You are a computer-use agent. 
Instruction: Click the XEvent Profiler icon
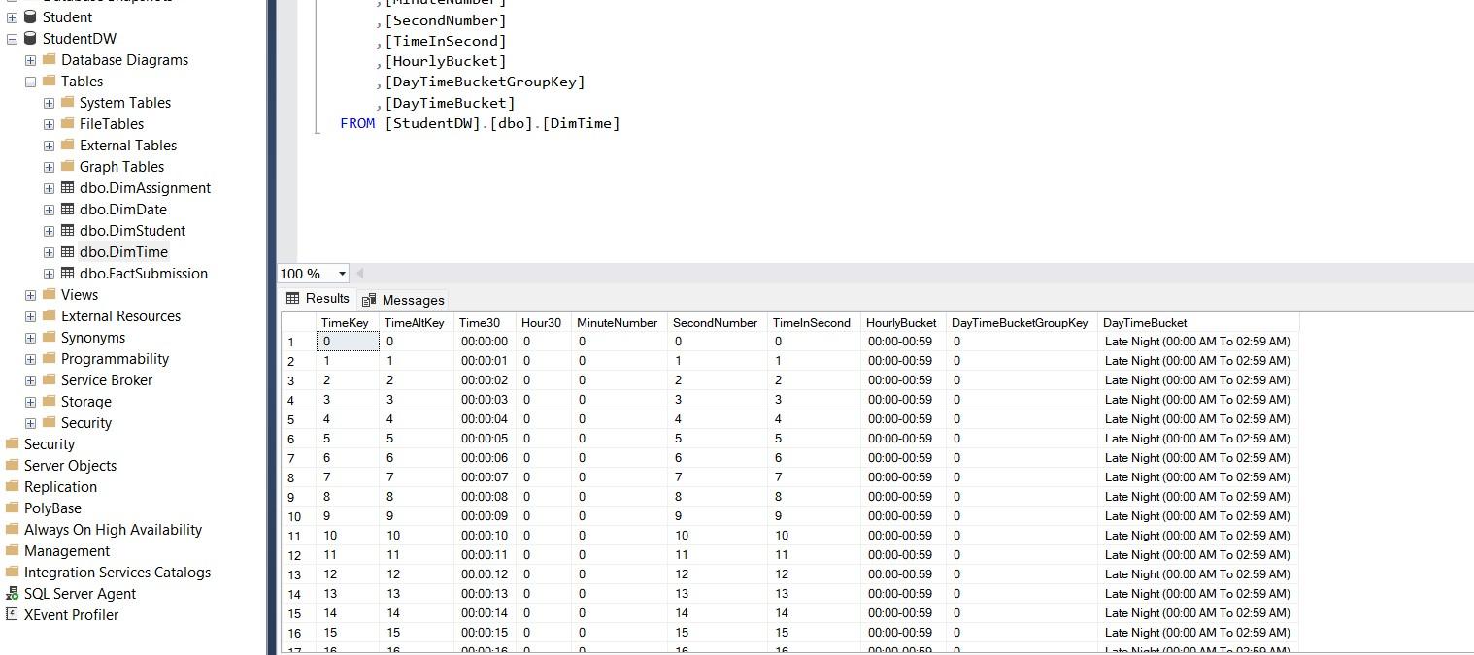point(13,614)
